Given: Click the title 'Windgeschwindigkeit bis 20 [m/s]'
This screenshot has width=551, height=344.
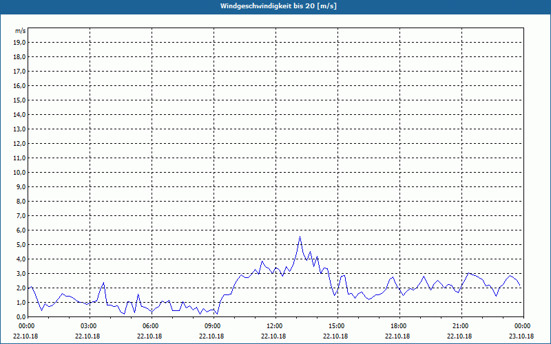Looking at the screenshot, I should [278, 6].
